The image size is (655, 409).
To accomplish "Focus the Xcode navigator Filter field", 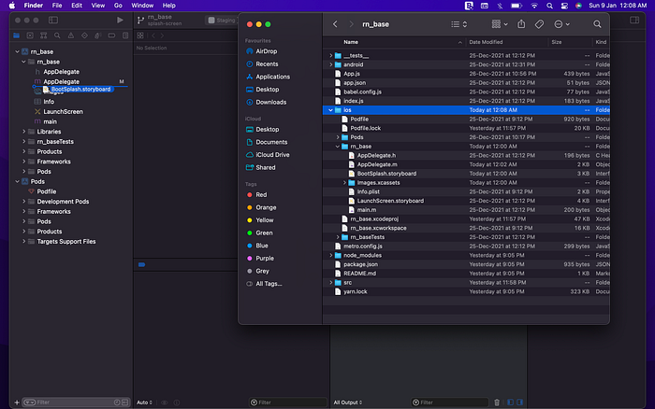I will pos(74,402).
